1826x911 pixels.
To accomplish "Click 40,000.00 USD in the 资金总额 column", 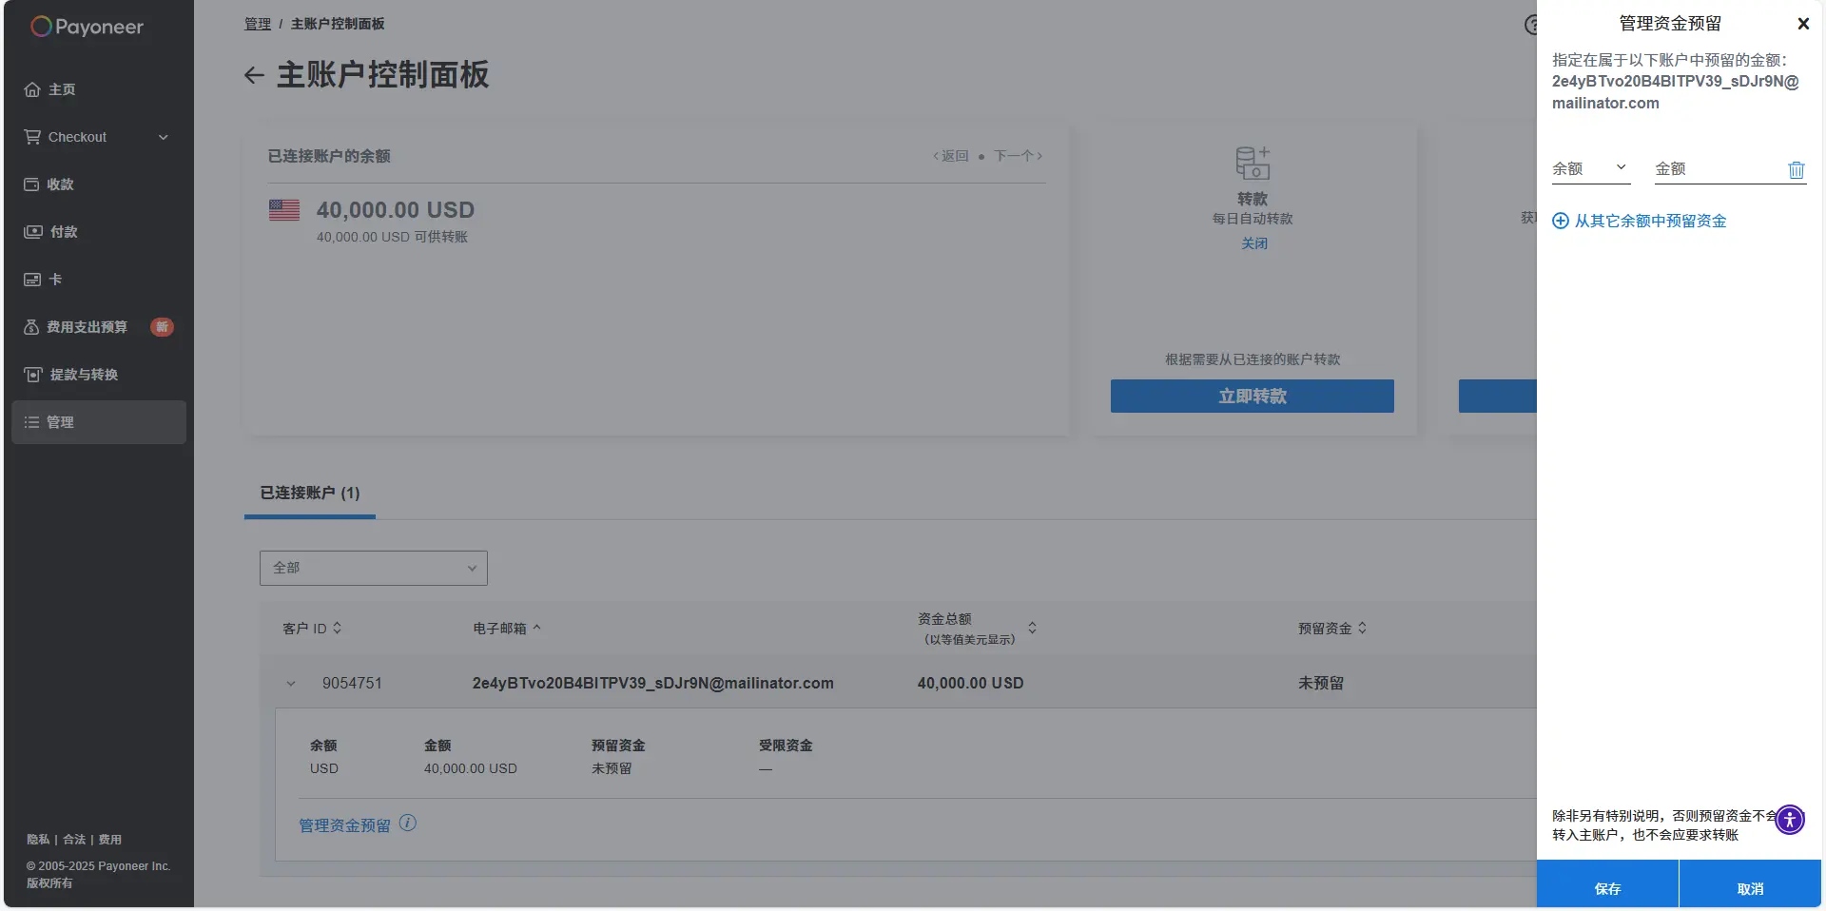I will pos(971,684).
